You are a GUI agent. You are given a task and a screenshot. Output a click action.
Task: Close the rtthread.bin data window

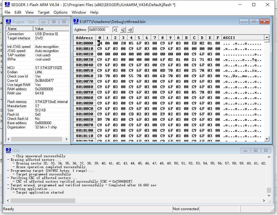(265, 21)
